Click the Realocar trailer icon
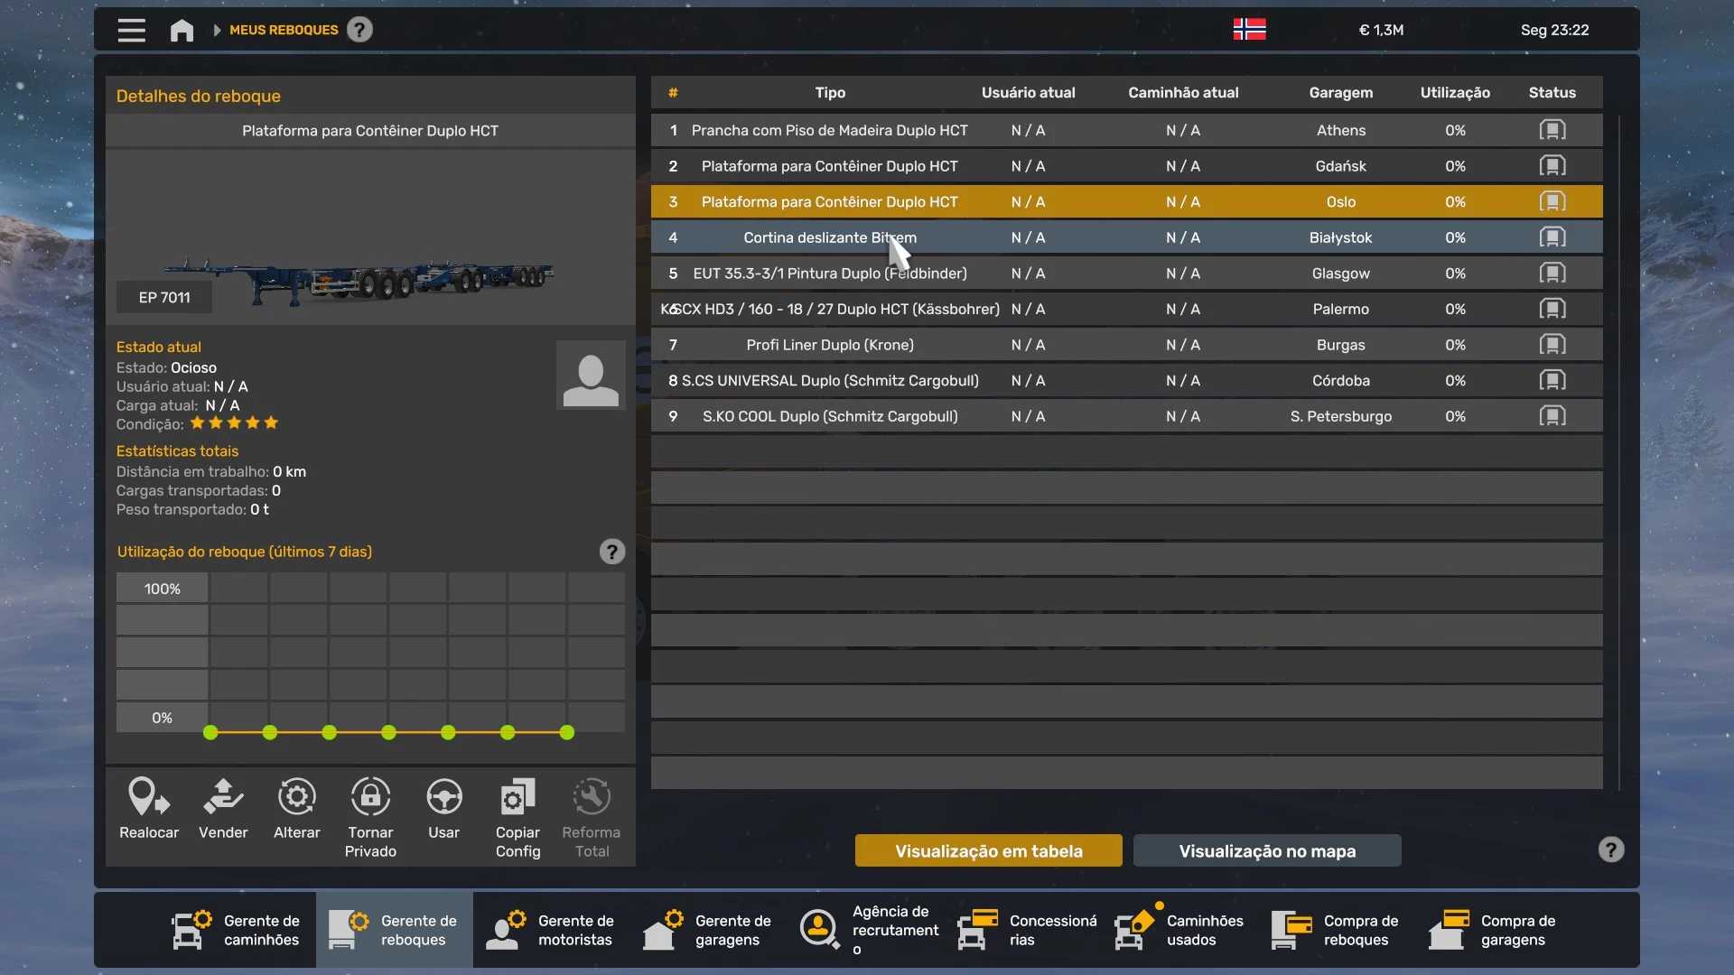This screenshot has width=1734, height=975. tap(149, 797)
